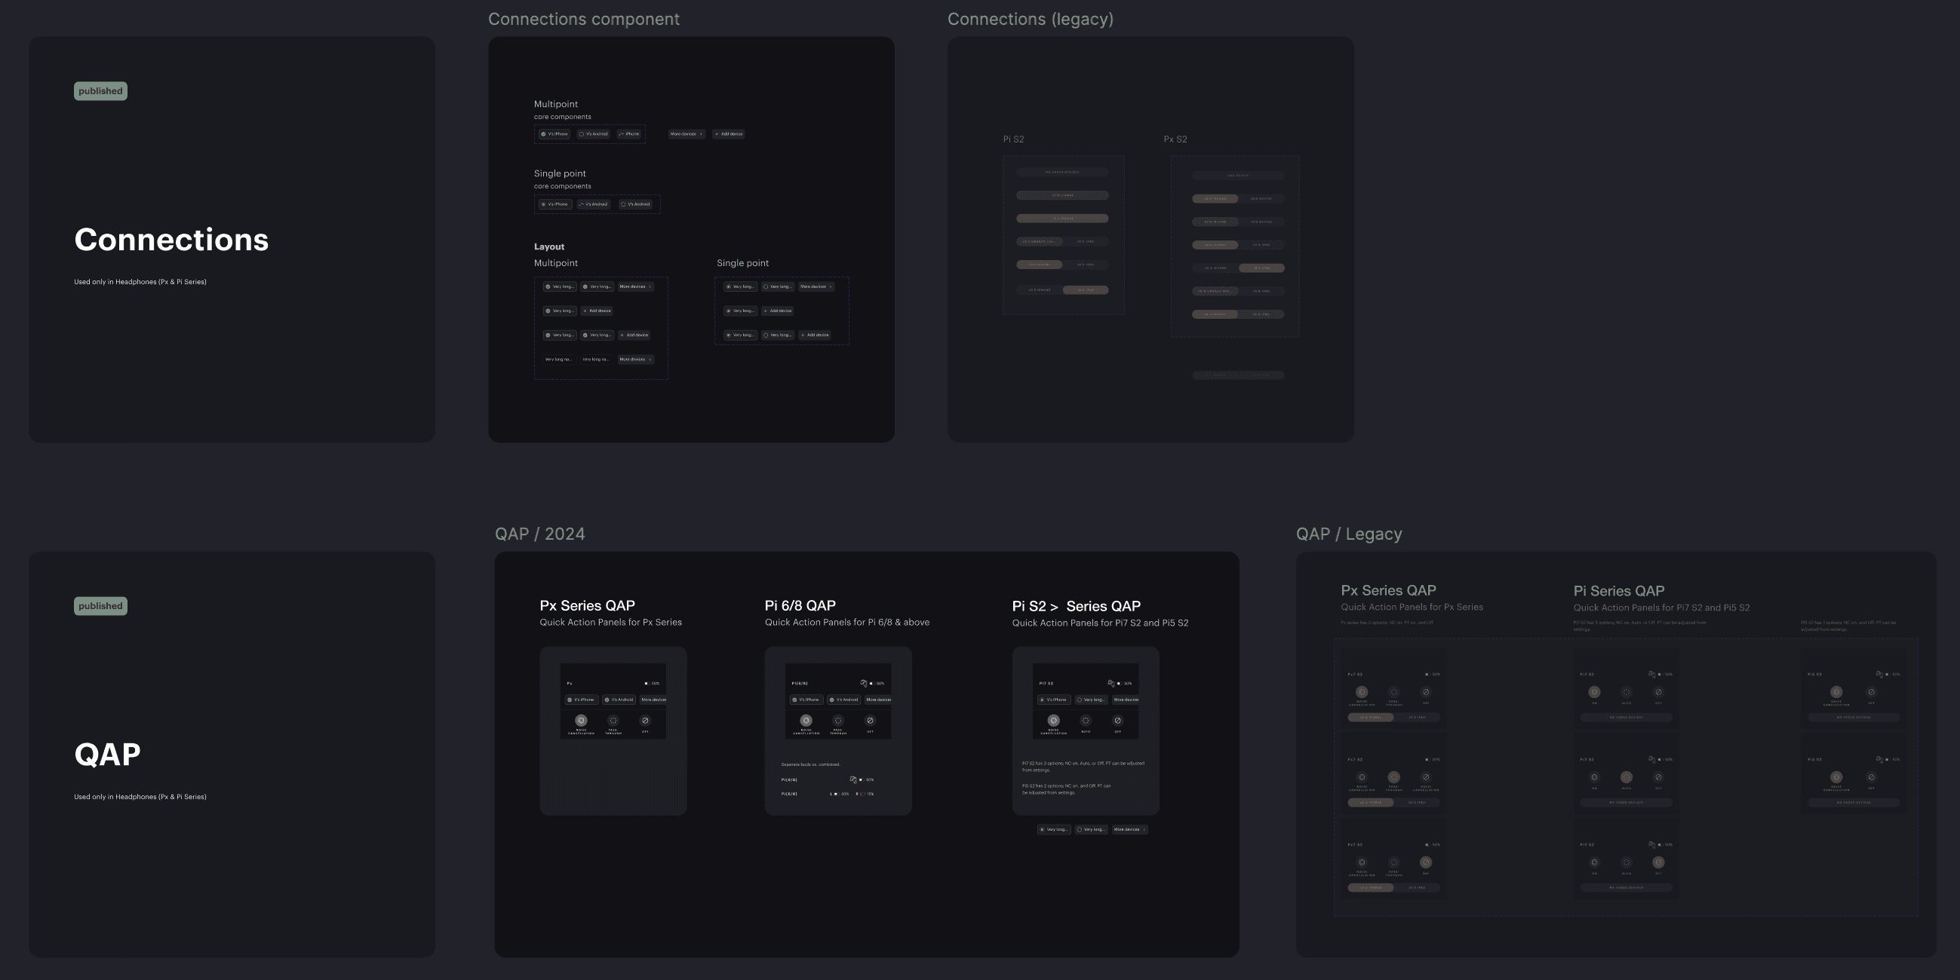Click Add device button in Multipoint core row
The width and height of the screenshot is (1960, 980).
729,134
